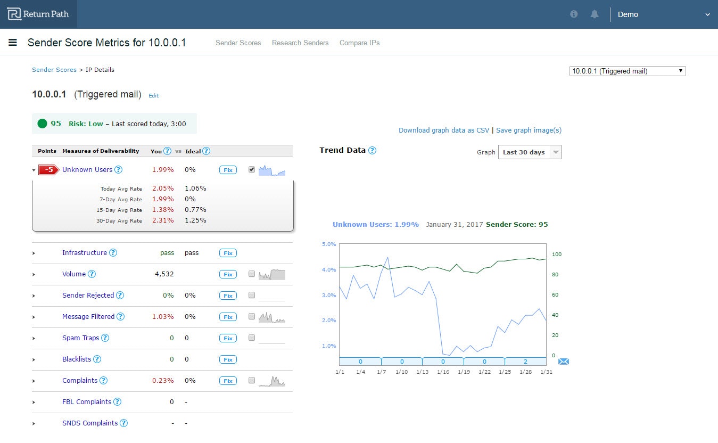Expand the Sender Rejected row arrow
The width and height of the screenshot is (718, 443).
[x=34, y=296]
